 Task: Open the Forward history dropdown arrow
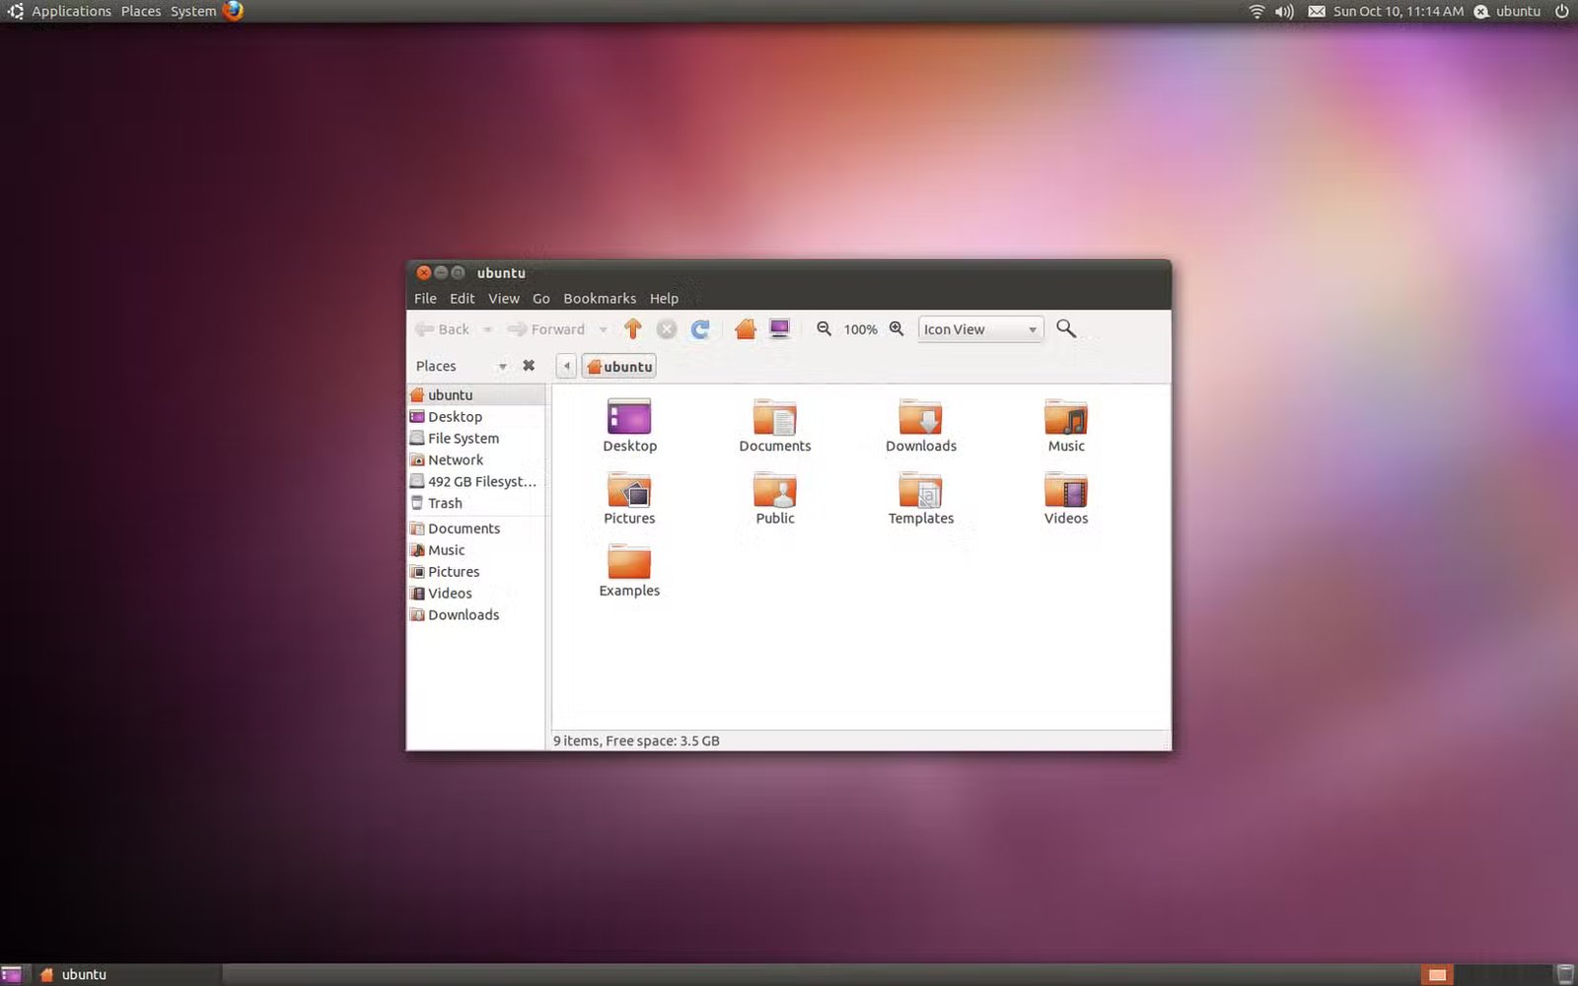603,329
